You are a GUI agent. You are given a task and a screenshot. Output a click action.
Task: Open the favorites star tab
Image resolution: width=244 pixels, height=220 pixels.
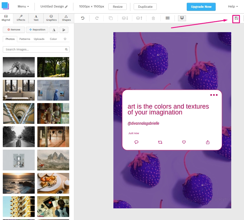(x=65, y=39)
